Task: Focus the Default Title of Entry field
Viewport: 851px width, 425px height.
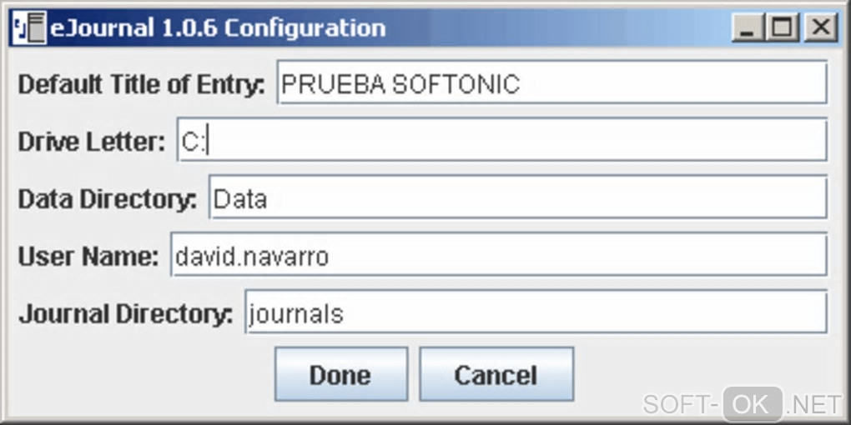Action: pyautogui.click(x=551, y=82)
